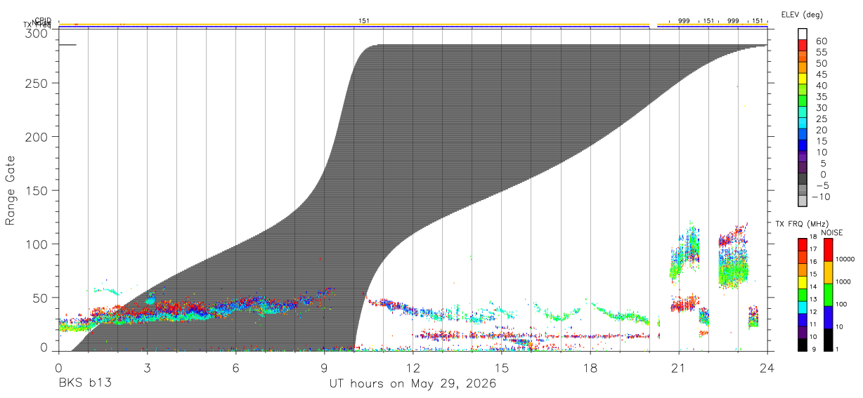Click the 17 label on the TX FRQ scale
This screenshot has height=398, width=863.
click(813, 249)
